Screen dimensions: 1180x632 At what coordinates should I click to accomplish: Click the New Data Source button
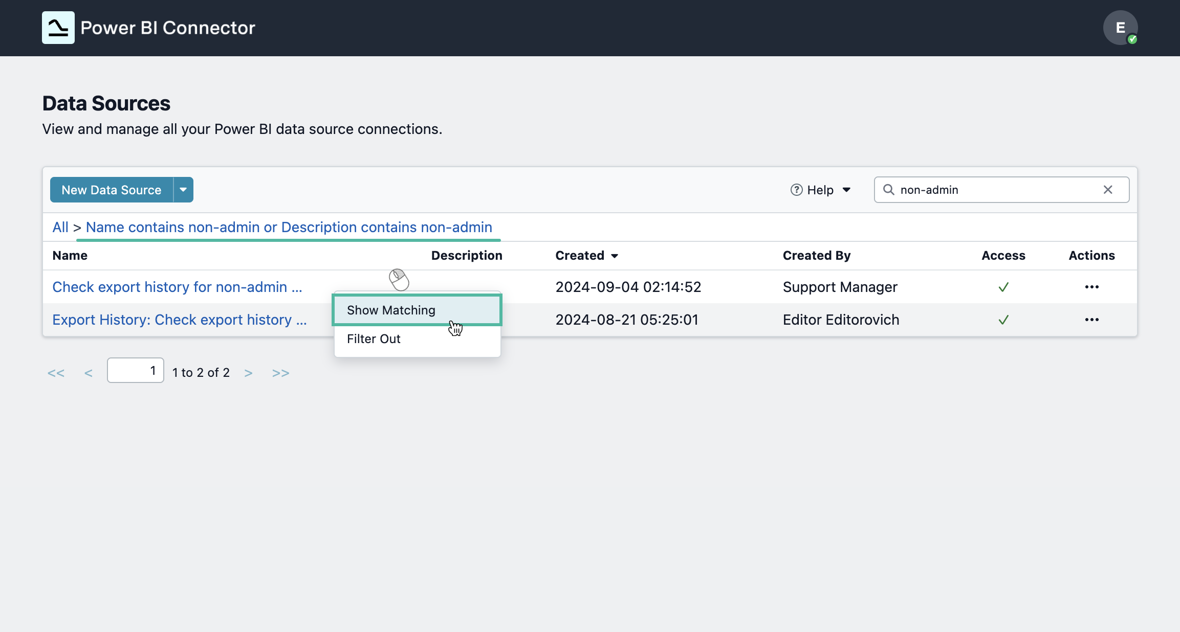point(112,190)
